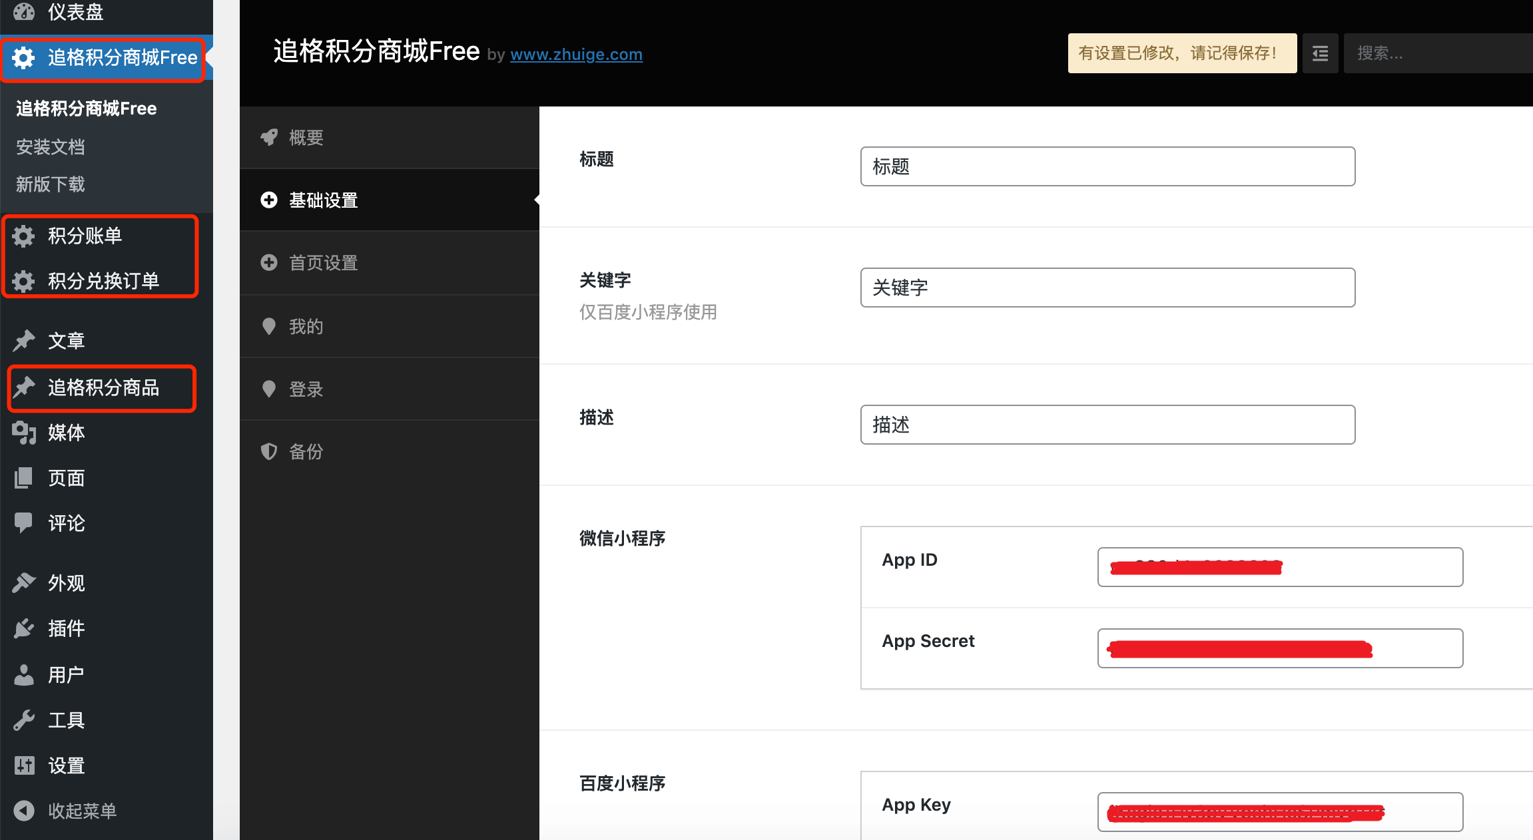Switch to the 基础设置 tab
Screen dimensions: 1533x840
pyautogui.click(x=390, y=200)
